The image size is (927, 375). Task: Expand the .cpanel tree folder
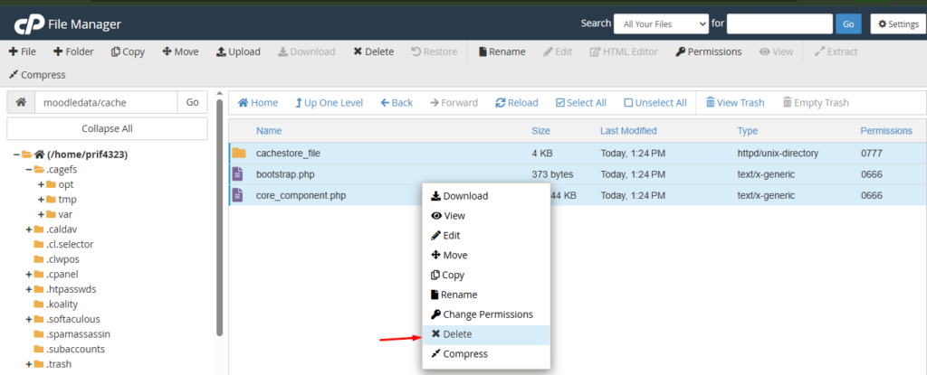click(28, 274)
